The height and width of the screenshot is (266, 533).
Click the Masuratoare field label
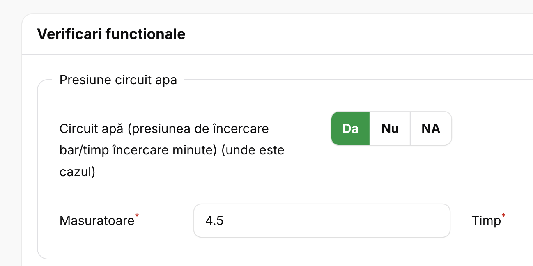pyautogui.click(x=96, y=221)
